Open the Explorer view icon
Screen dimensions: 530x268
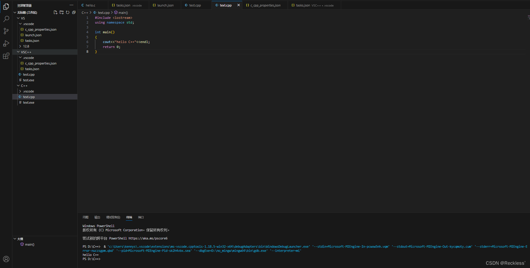(x=6, y=6)
